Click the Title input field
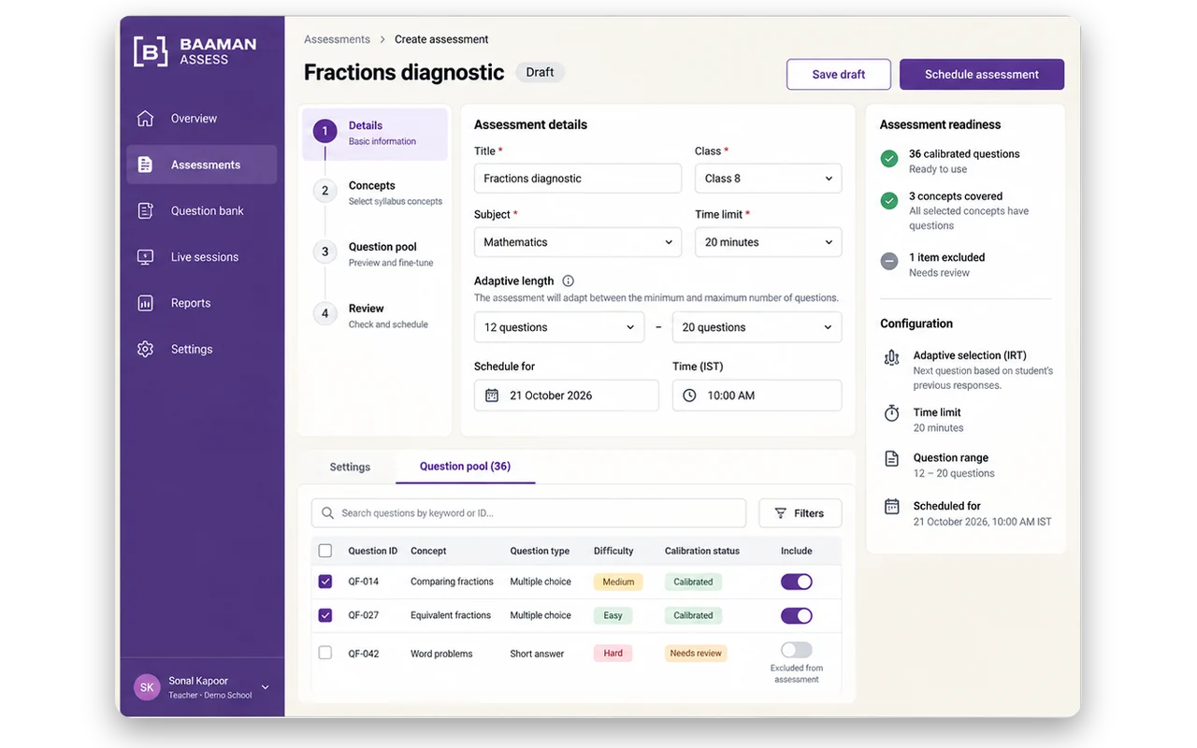1197x748 pixels. 578,179
